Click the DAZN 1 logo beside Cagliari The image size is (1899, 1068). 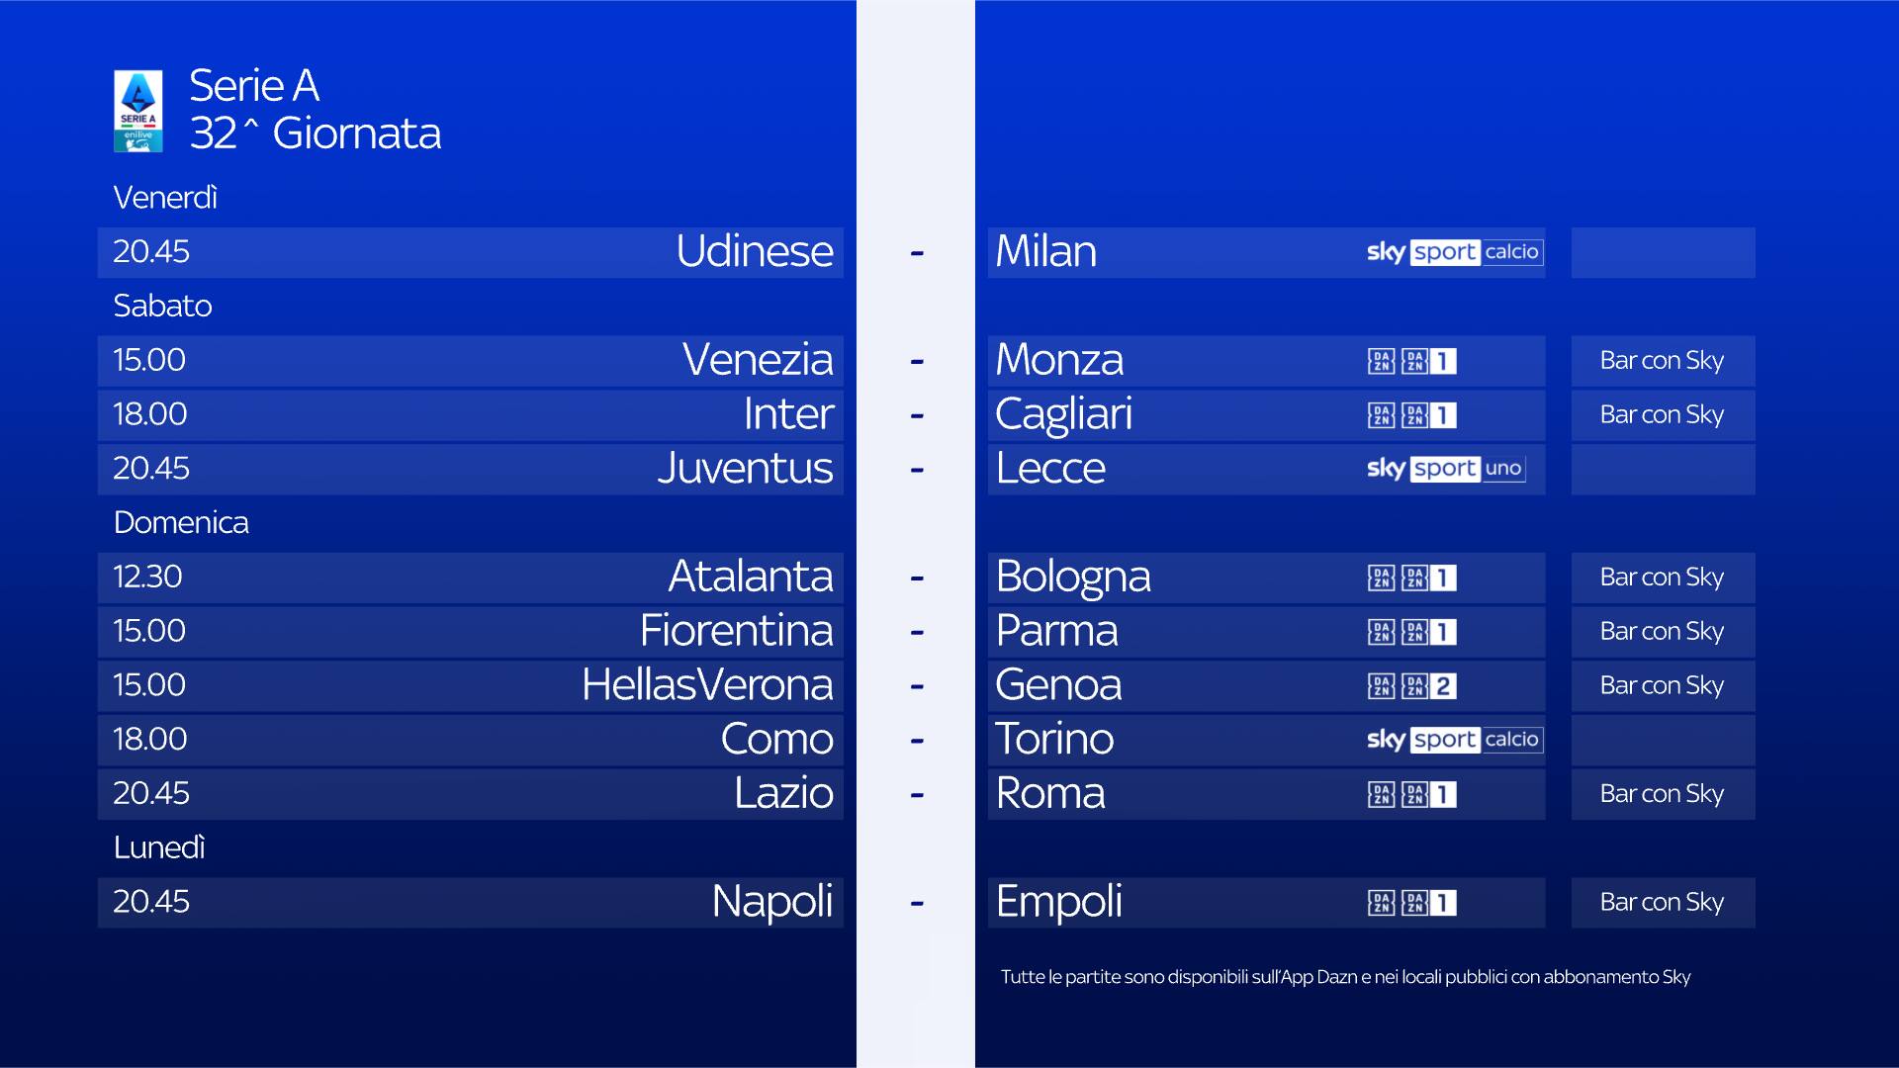tap(1411, 415)
